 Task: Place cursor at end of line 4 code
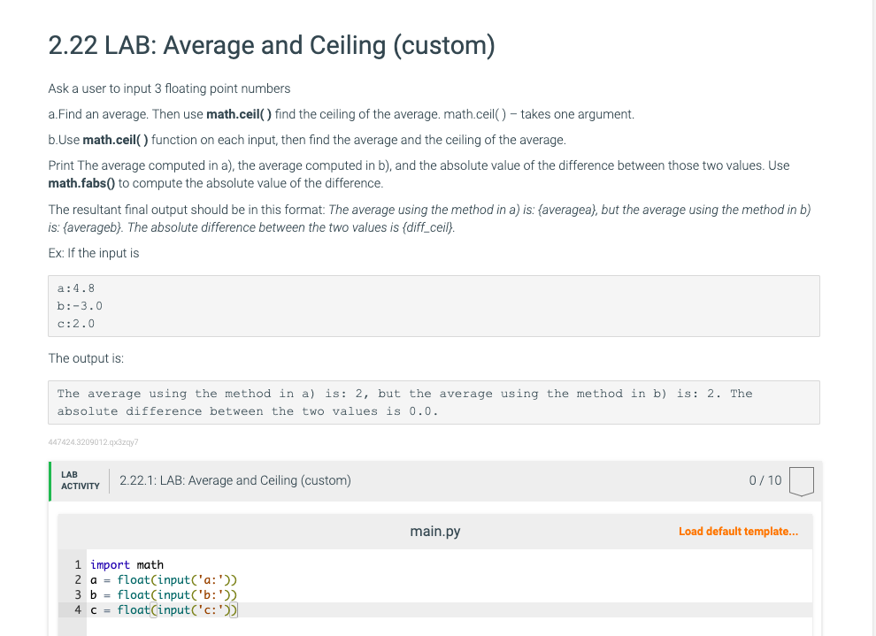click(238, 609)
